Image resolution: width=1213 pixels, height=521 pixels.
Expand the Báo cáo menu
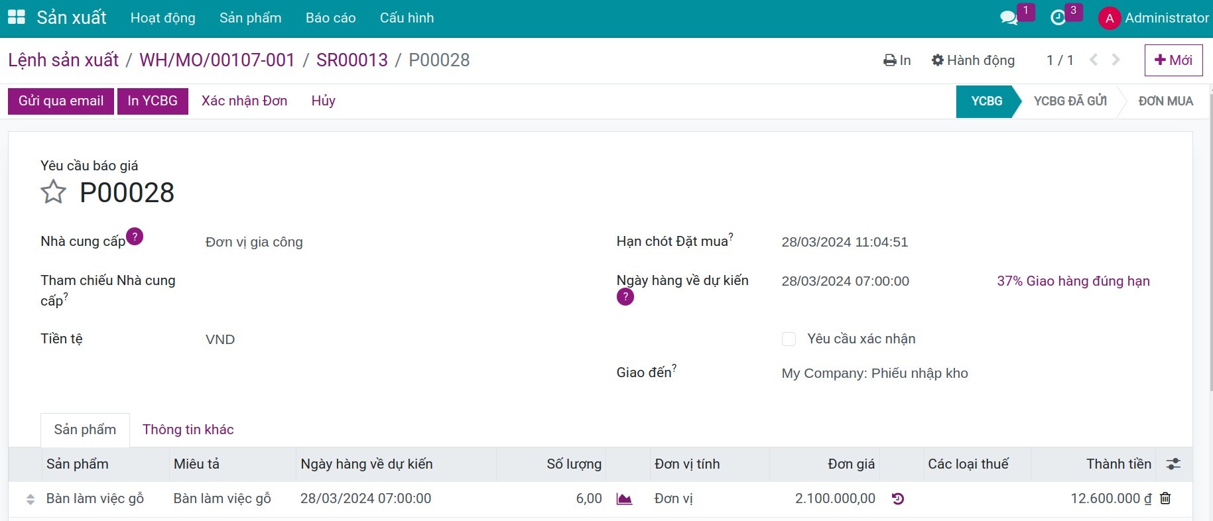[330, 18]
